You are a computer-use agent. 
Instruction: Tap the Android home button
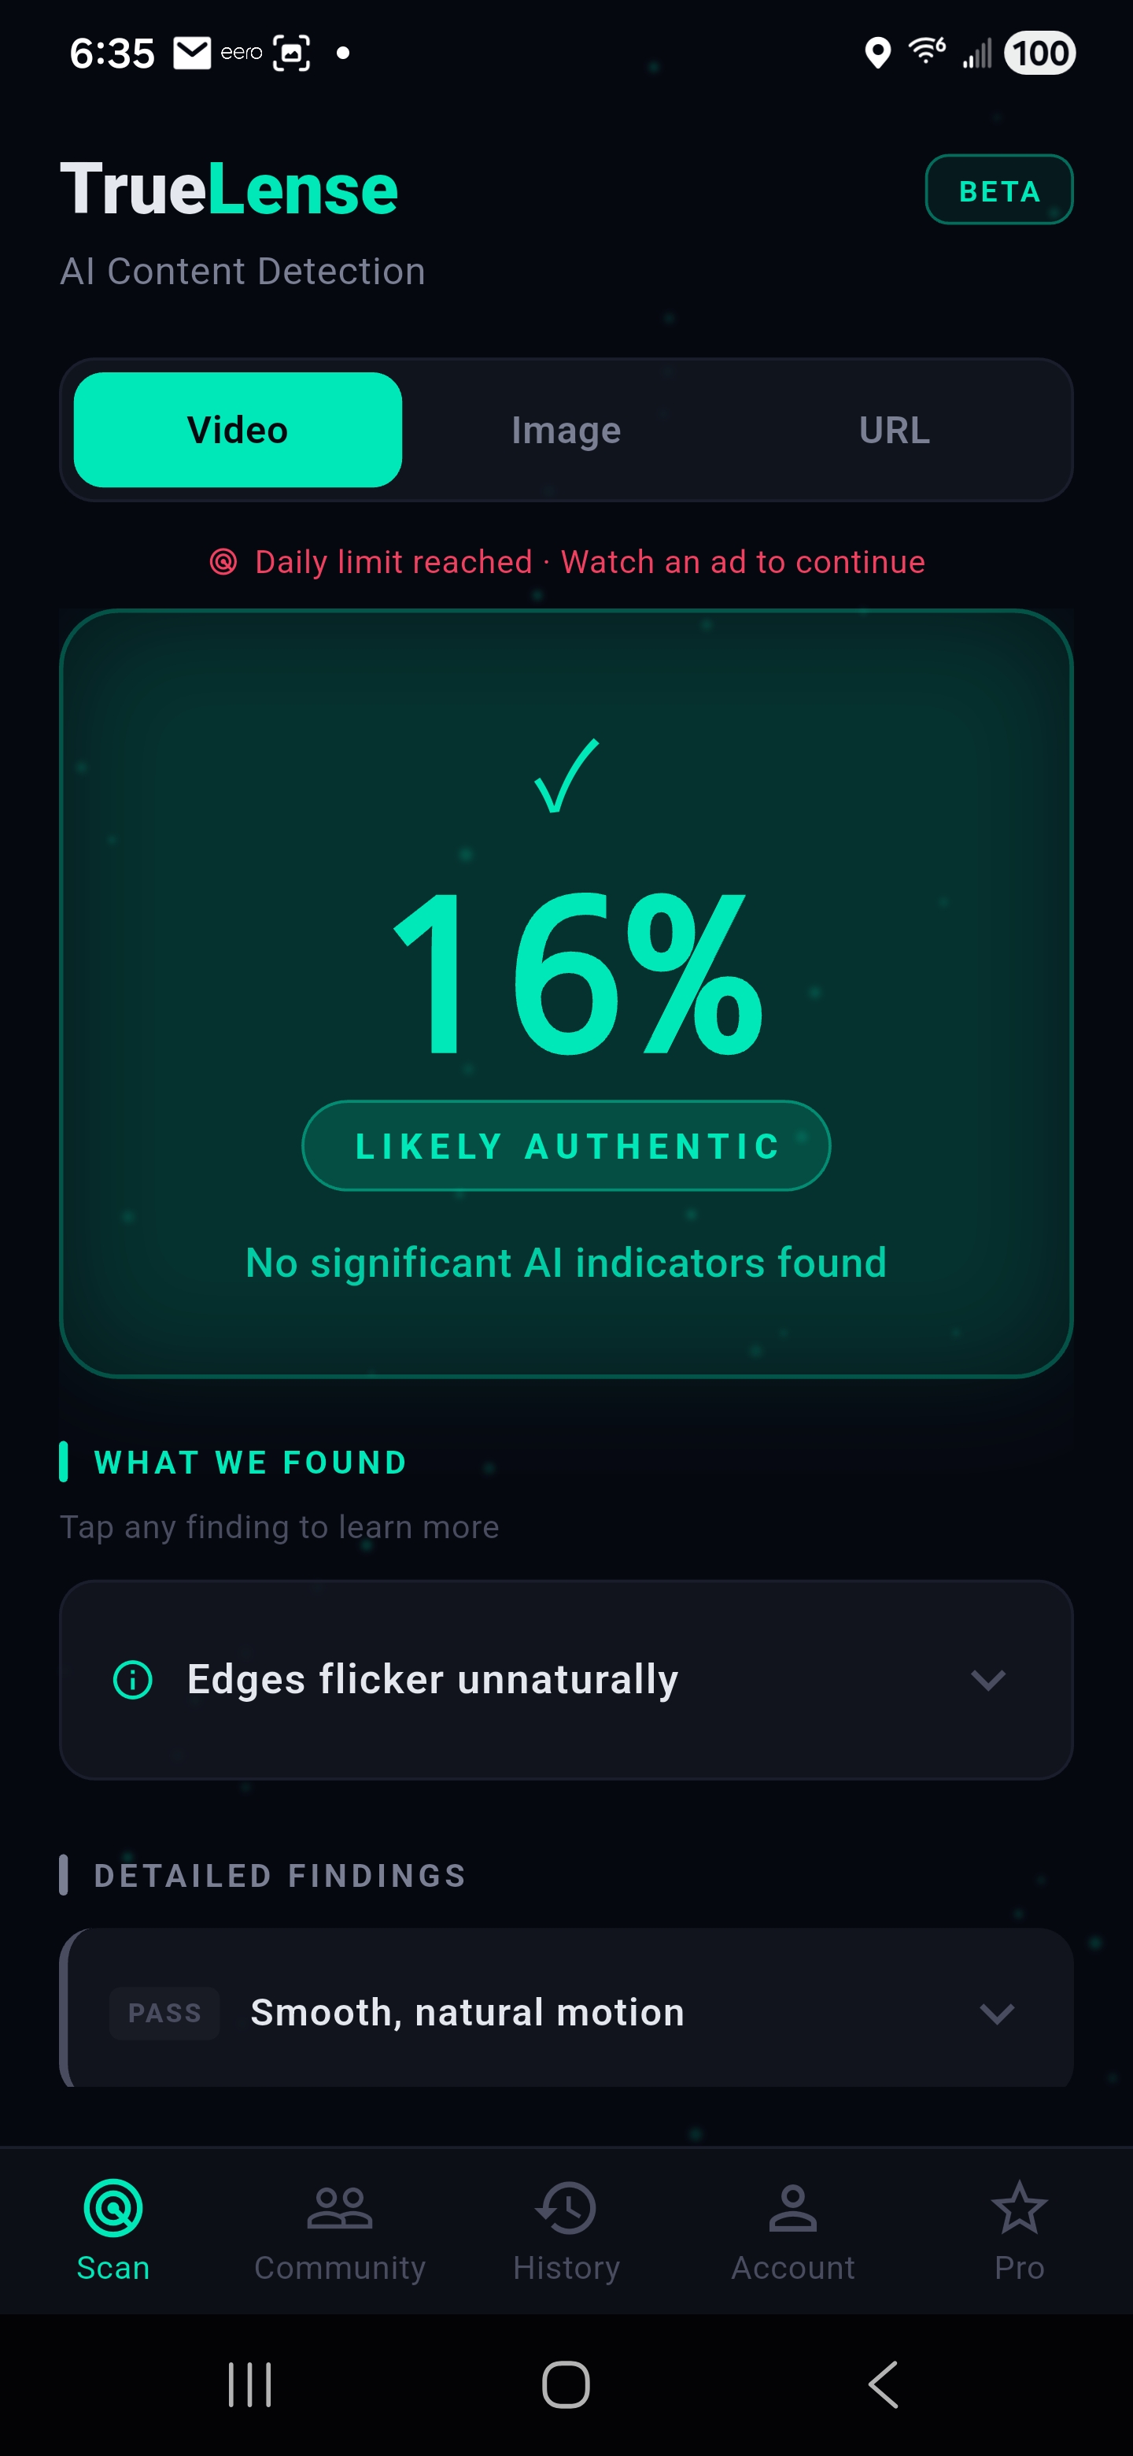(x=566, y=2385)
